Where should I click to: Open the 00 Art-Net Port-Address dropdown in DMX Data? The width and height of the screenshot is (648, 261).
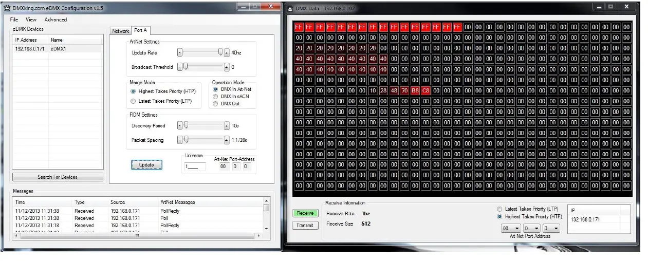[x=511, y=228]
